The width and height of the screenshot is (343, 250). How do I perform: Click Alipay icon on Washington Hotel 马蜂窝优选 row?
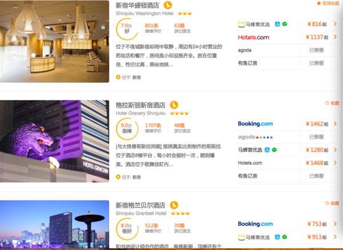pyautogui.click(x=277, y=24)
